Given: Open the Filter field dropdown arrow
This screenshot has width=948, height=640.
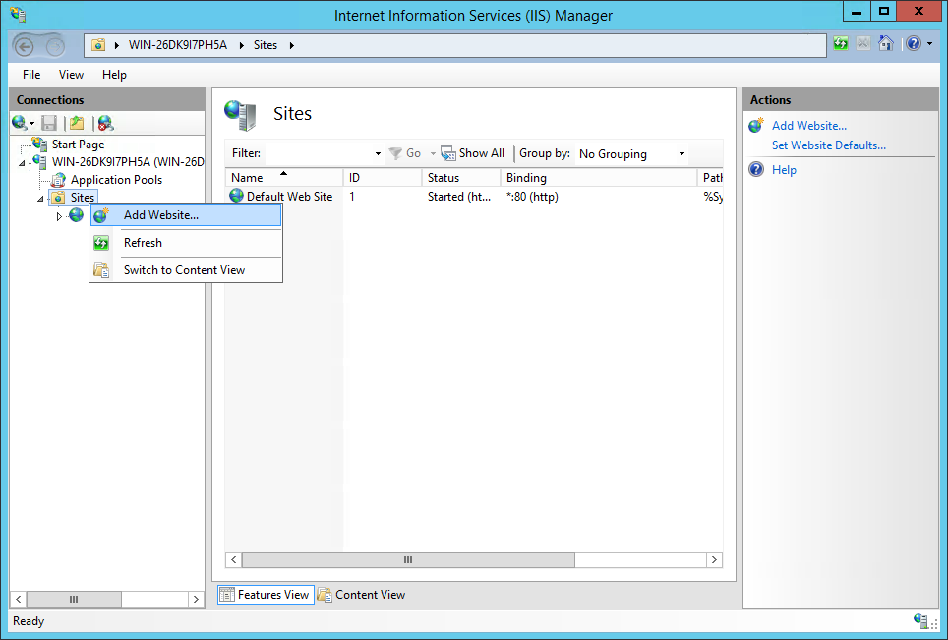Looking at the screenshot, I should tap(378, 153).
